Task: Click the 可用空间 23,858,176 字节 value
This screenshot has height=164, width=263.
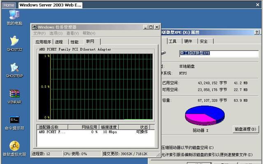Action: point(212,90)
